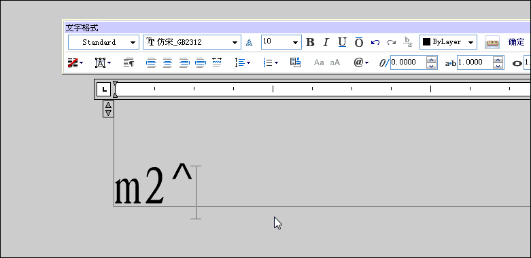Toggle Underline formatting
This screenshot has height=258, width=531.
[x=343, y=42]
